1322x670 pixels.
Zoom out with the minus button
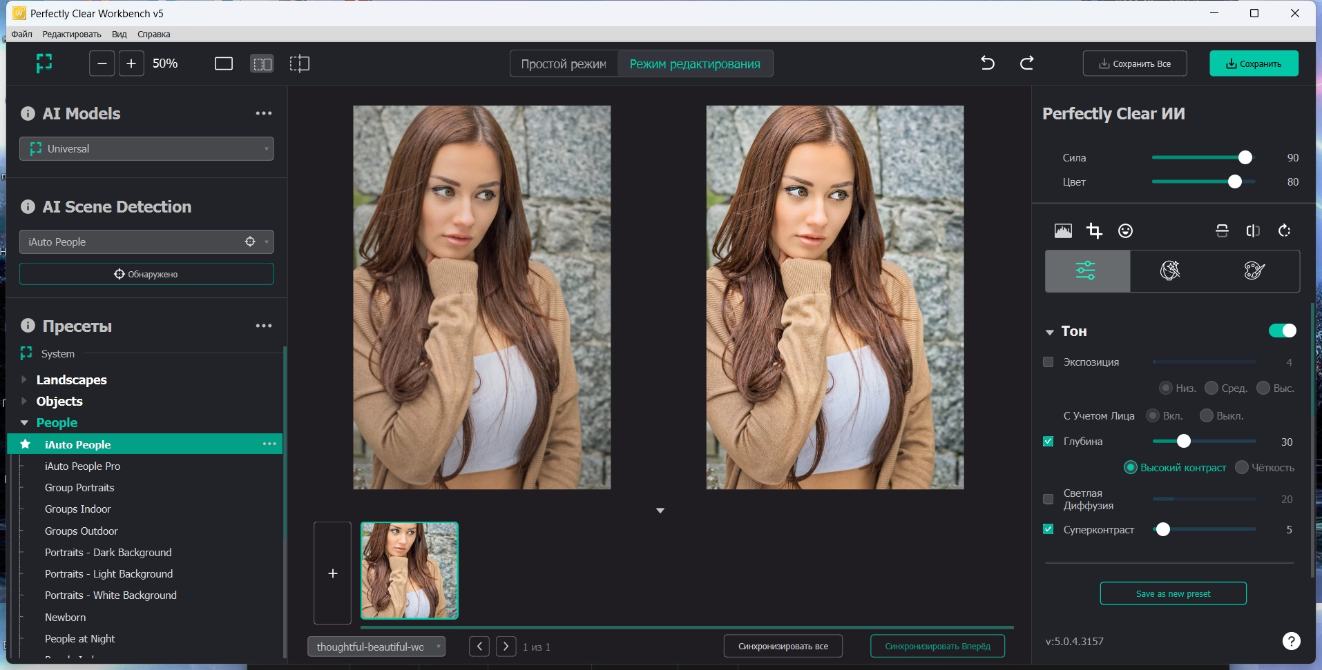tap(102, 63)
